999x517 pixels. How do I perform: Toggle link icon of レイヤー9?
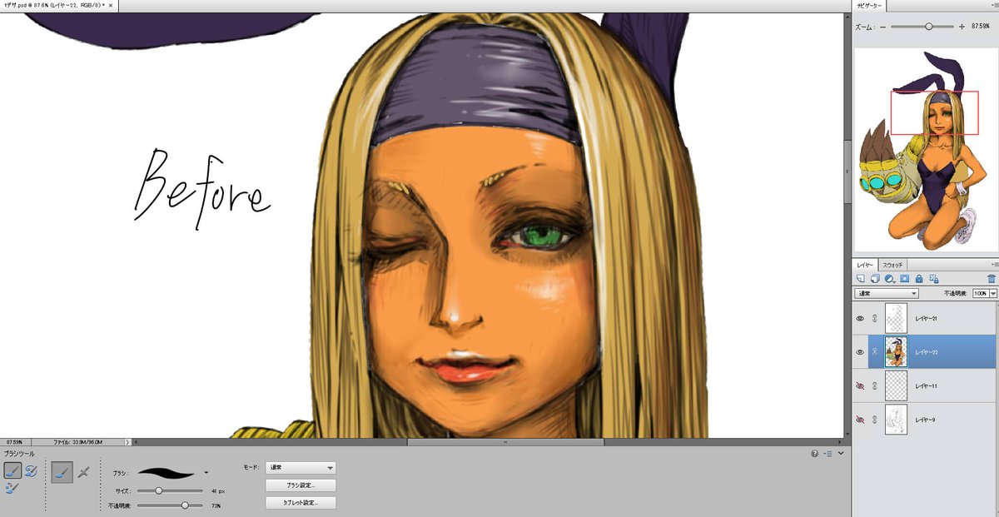click(x=874, y=420)
